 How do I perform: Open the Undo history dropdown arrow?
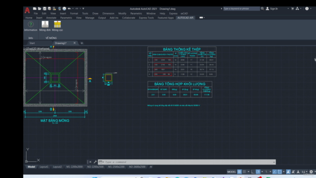point(73,9)
